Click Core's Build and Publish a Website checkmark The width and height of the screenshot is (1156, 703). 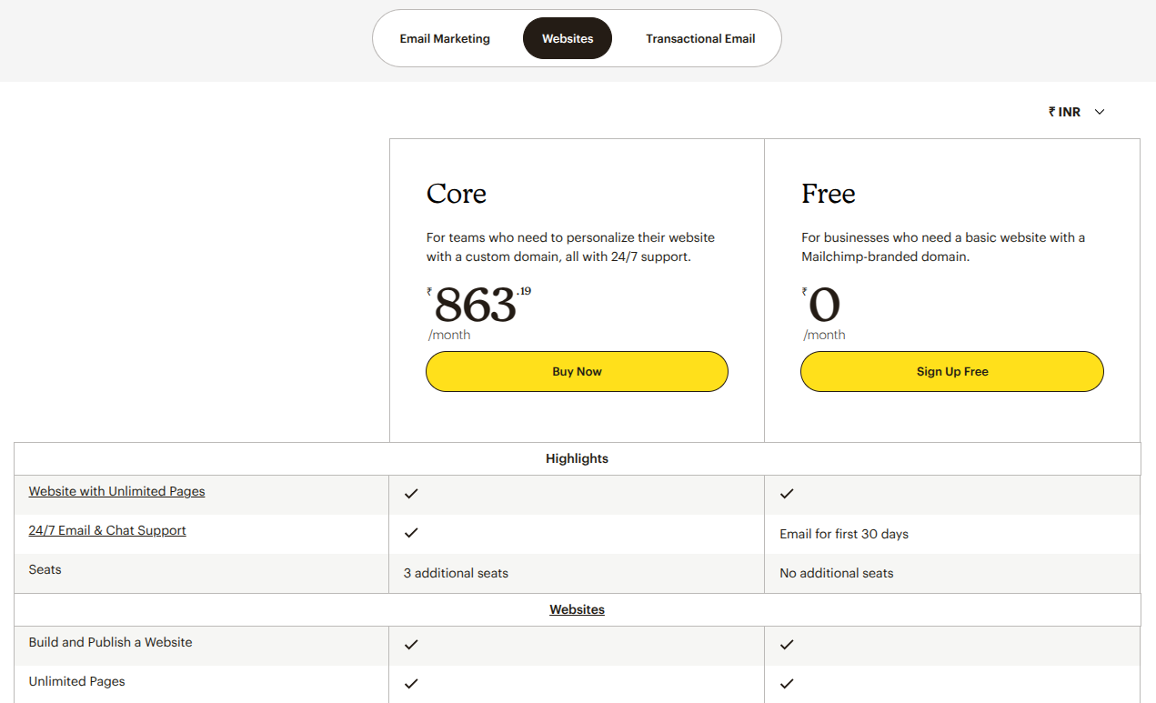pos(411,644)
